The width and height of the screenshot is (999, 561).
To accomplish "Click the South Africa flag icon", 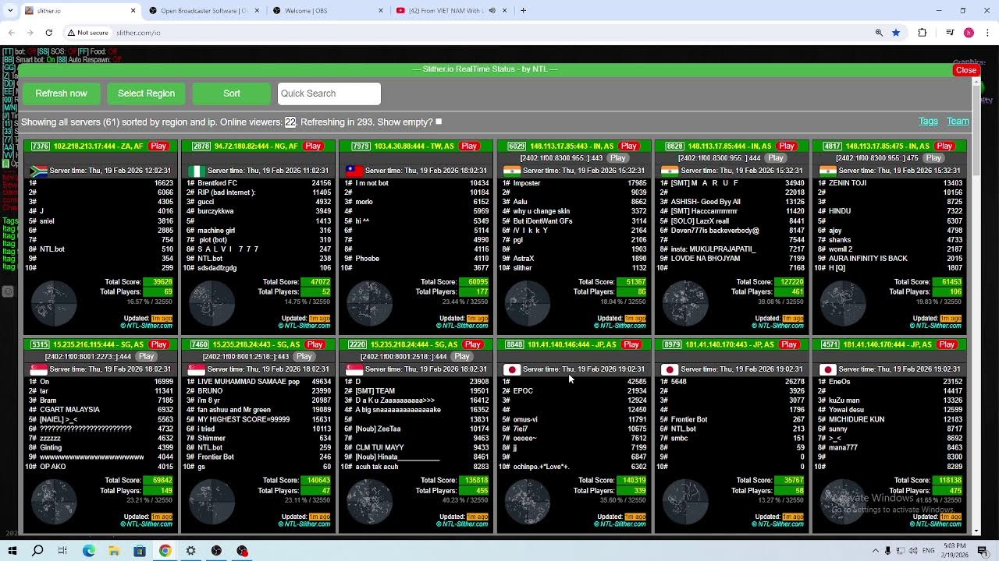I will coord(38,171).
